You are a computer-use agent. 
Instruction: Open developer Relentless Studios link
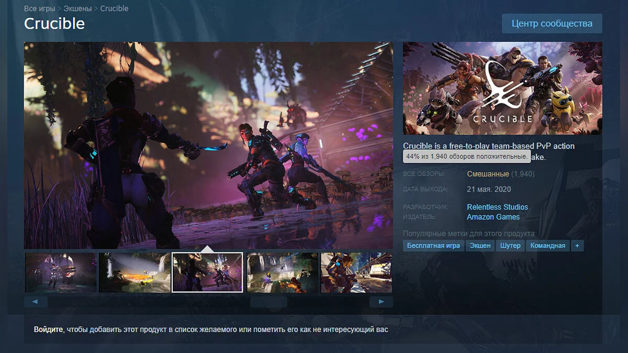click(x=497, y=207)
